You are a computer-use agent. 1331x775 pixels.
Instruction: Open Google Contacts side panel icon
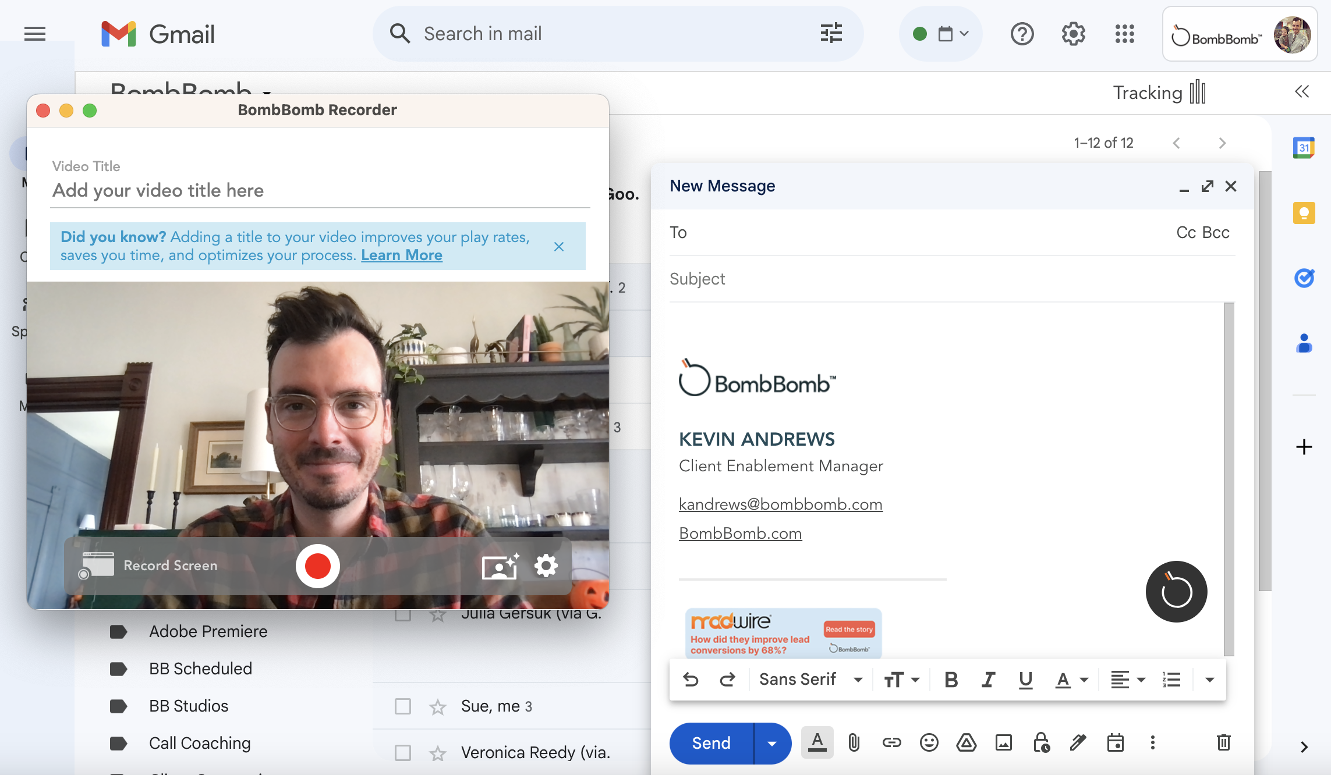(x=1304, y=343)
